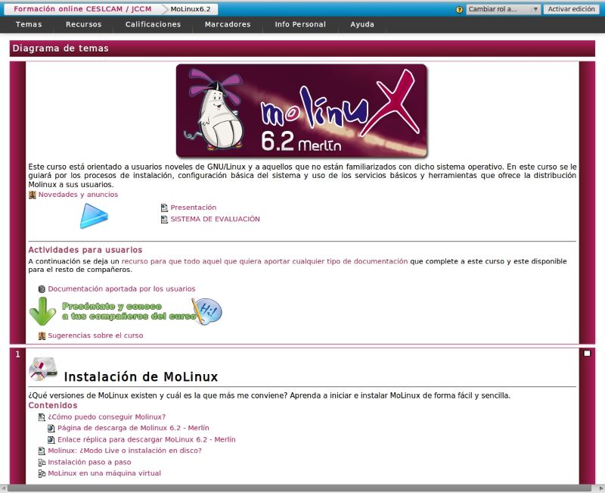Click the Presentación document icon
The height and width of the screenshot is (493, 605).
tap(164, 207)
